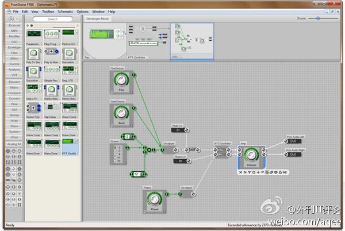The image size is (345, 231).
Task: Click the P properties icon under Amp module
Action: click(x=263, y=172)
